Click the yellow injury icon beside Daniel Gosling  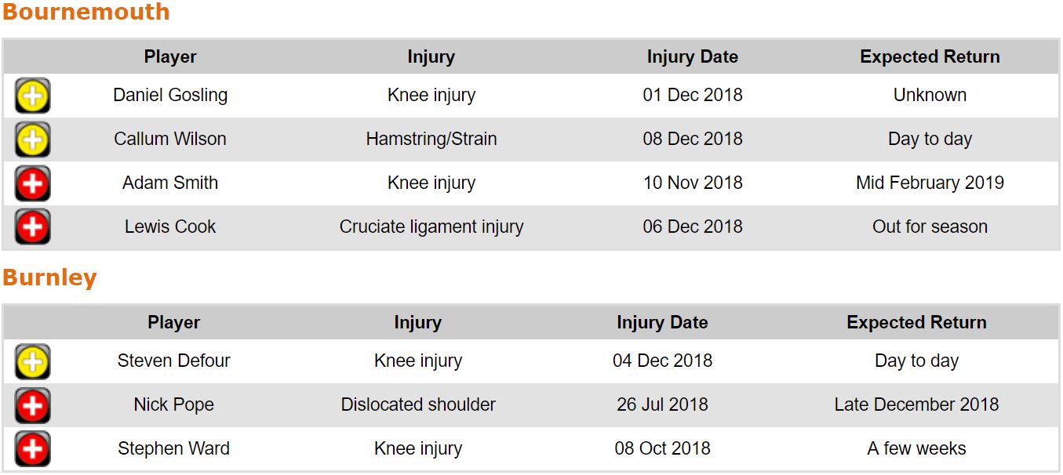coord(32,96)
